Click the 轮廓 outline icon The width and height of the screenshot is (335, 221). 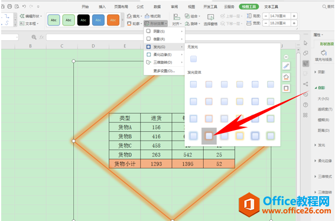click(129, 24)
